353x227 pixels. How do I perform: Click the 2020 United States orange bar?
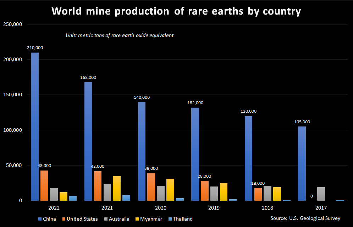pyautogui.click(x=151, y=187)
